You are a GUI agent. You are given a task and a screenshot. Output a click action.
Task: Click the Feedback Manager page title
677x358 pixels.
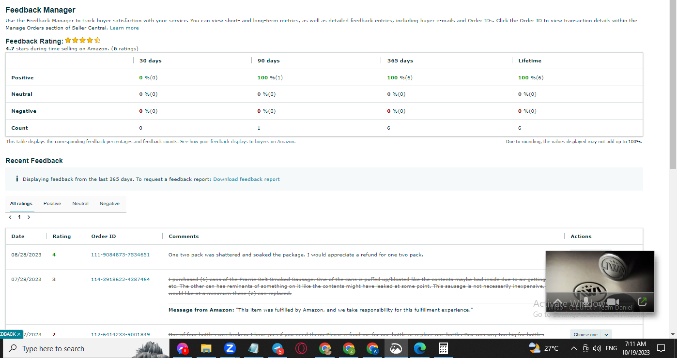(41, 10)
